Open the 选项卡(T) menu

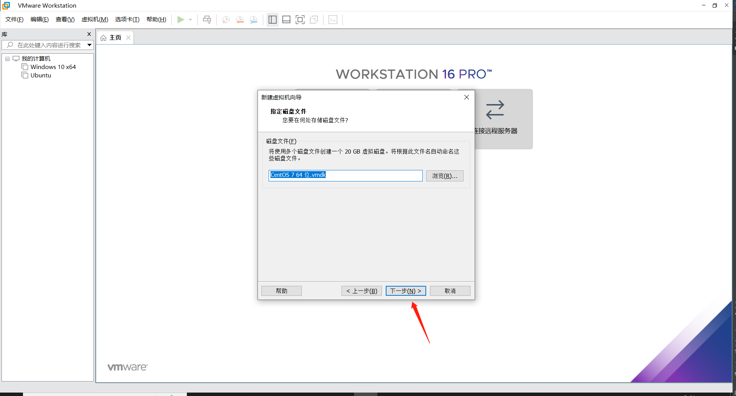pyautogui.click(x=127, y=19)
